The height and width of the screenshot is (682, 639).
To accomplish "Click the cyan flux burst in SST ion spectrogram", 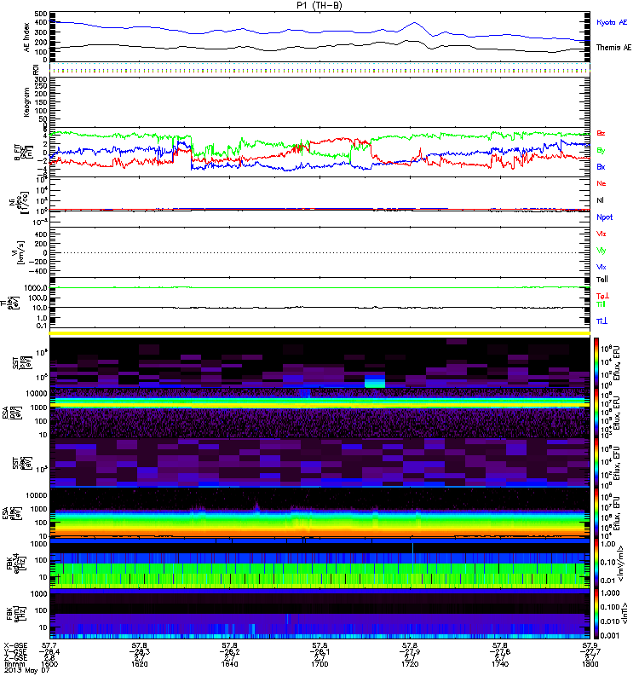I will (x=375, y=383).
